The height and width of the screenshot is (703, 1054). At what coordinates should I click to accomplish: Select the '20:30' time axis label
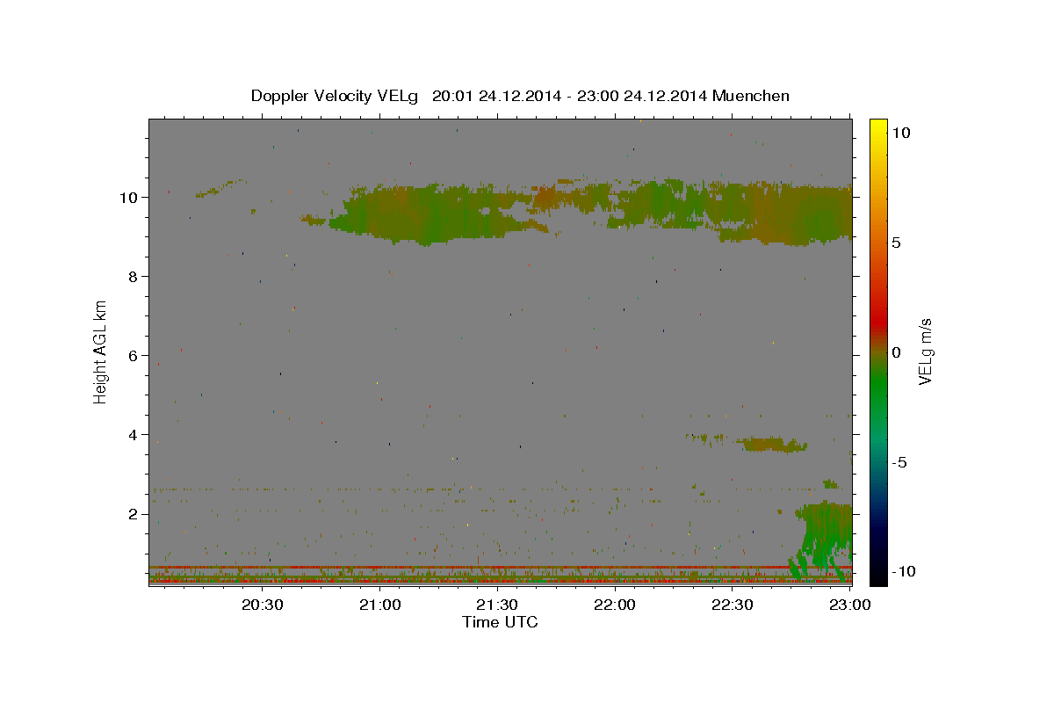click(x=262, y=605)
